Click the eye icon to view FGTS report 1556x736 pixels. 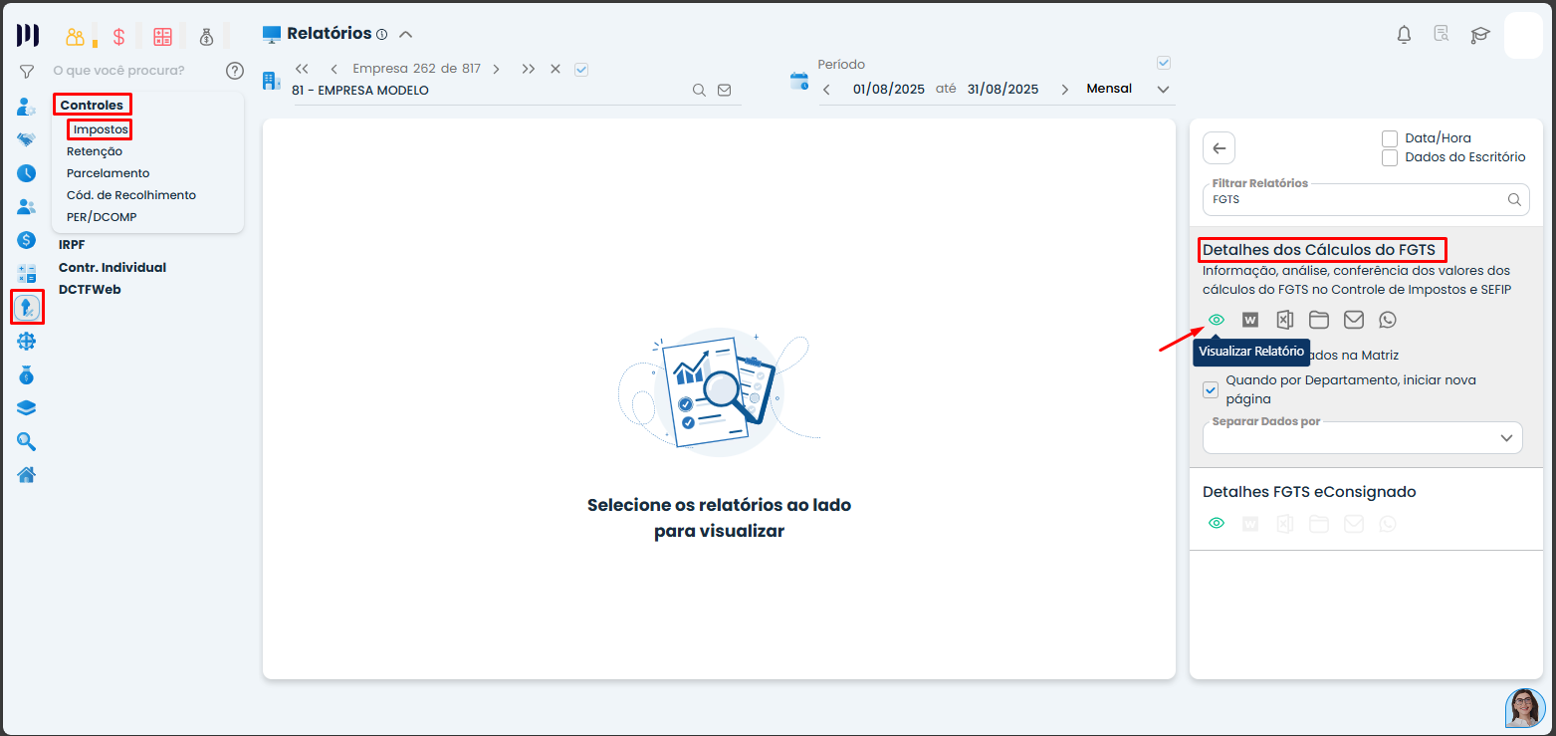[x=1216, y=320]
